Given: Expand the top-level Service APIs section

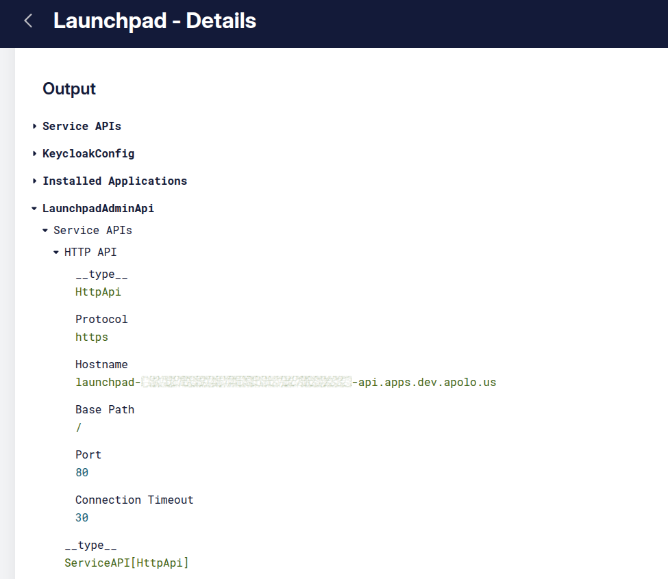Looking at the screenshot, I should [x=81, y=126].
